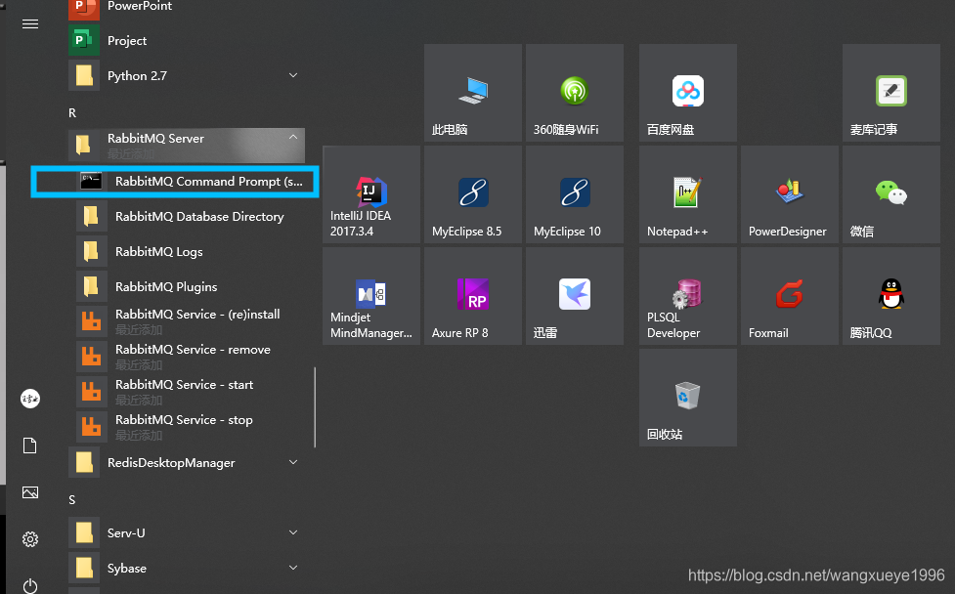Launch Axure RP 8 tile
Screen dimensions: 955x594
tap(473, 296)
